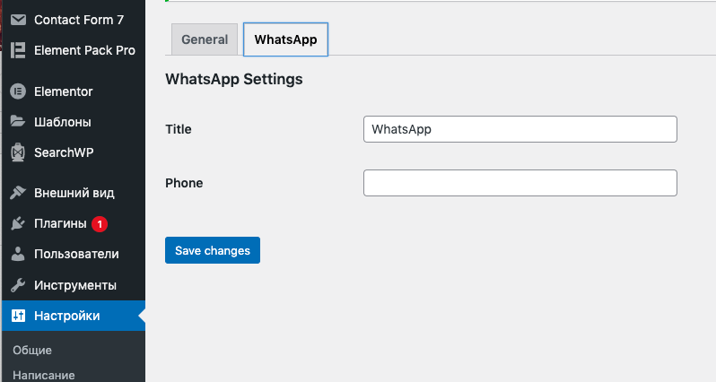
Task: Open the Написание settings submenu item
Action: (44, 375)
